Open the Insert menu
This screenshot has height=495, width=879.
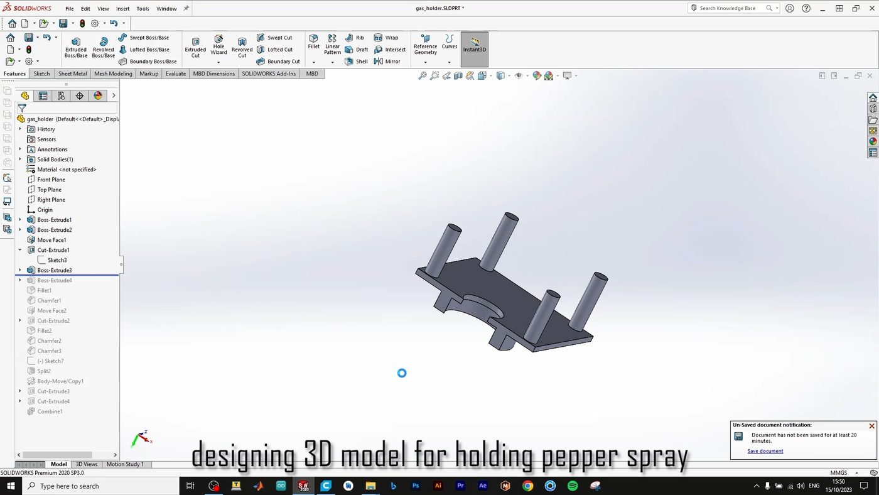(x=122, y=9)
